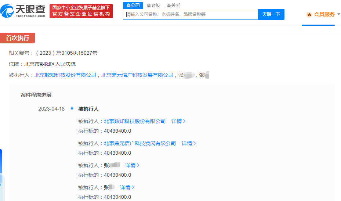Viewport: 341px width, 201px height.
Task: Open 北京鼎元信广科技发展有限公司 link in the 被执行人 header line
Action: (x=137, y=75)
